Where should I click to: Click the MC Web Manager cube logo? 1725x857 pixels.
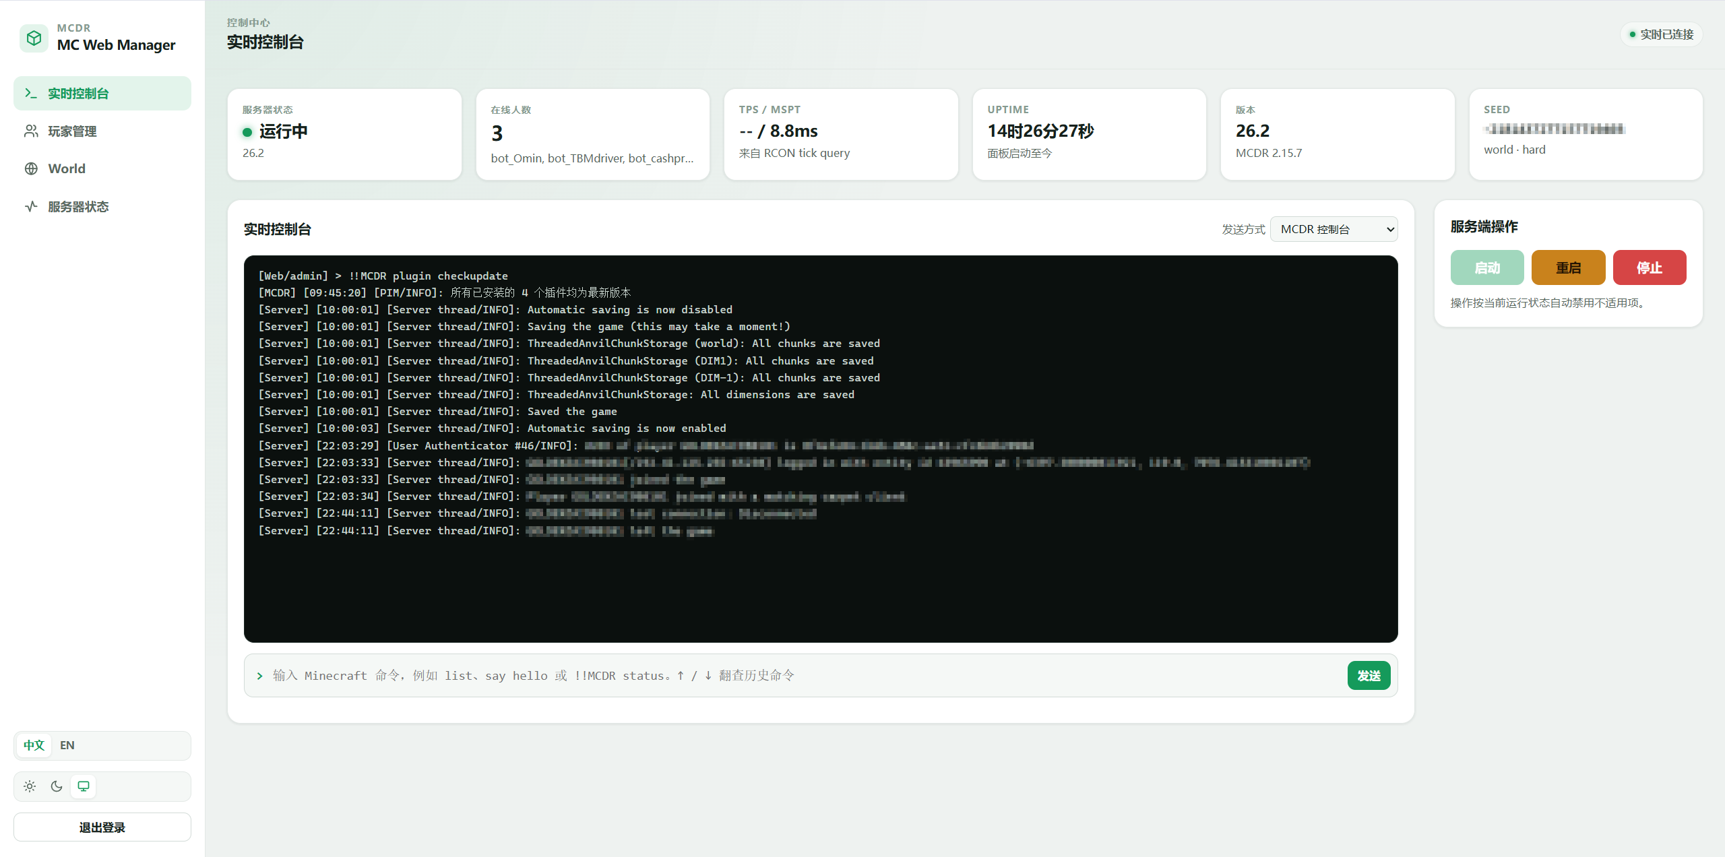point(34,38)
